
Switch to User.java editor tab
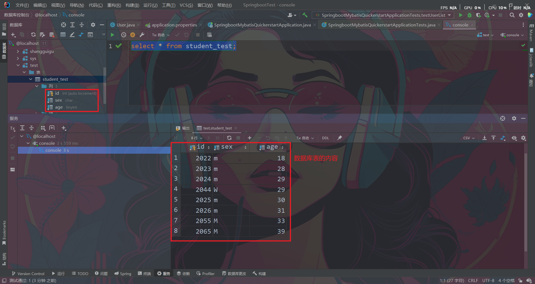pos(125,25)
